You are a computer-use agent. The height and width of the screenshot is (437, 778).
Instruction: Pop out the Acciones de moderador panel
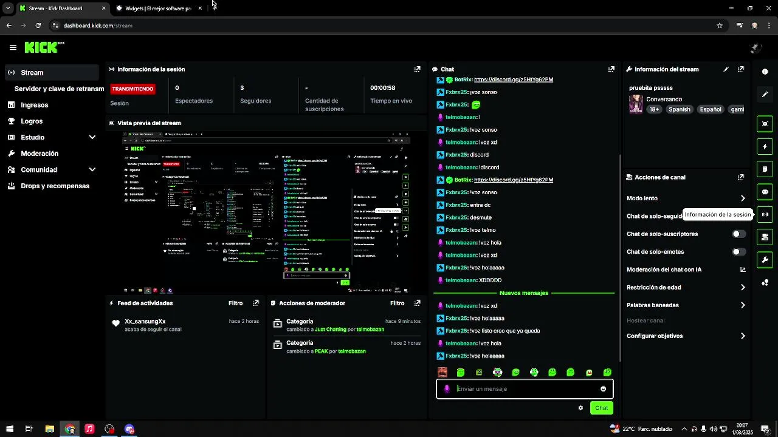click(417, 303)
